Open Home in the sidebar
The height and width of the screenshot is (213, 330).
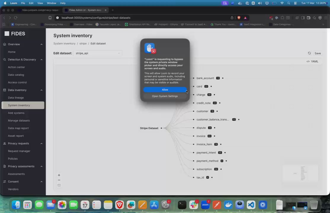pos(12,52)
